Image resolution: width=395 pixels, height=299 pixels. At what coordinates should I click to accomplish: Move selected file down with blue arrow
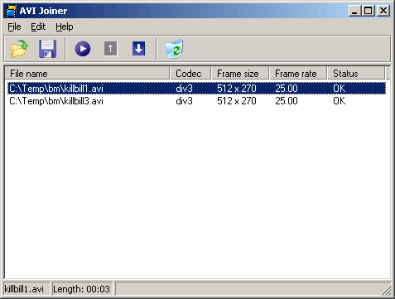[138, 49]
